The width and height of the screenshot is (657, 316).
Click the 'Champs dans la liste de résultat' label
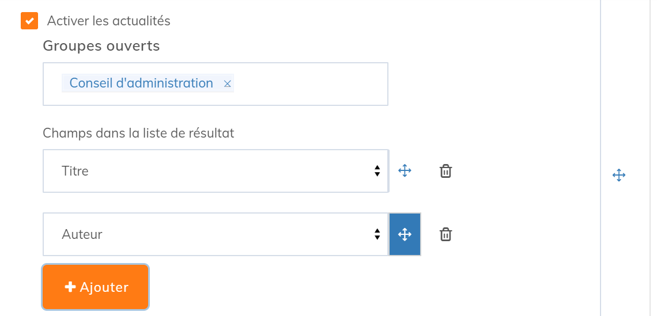tap(138, 133)
